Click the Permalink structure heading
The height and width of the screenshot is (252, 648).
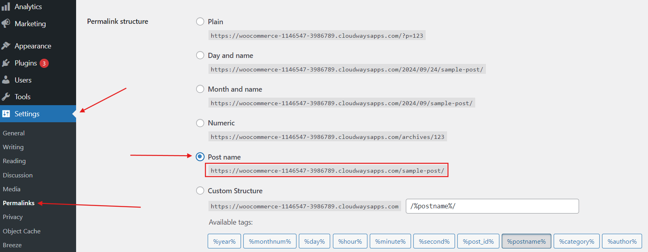click(x=118, y=21)
